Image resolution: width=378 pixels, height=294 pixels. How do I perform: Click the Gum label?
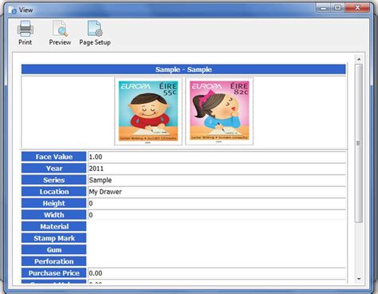(54, 250)
